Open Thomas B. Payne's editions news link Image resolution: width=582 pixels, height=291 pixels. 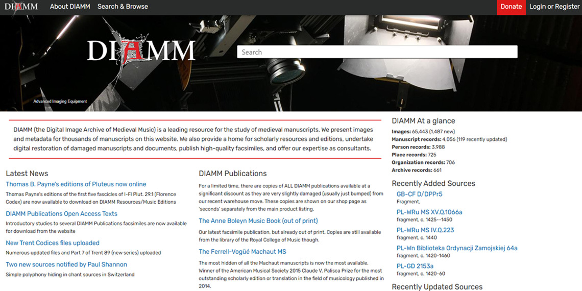click(x=76, y=184)
